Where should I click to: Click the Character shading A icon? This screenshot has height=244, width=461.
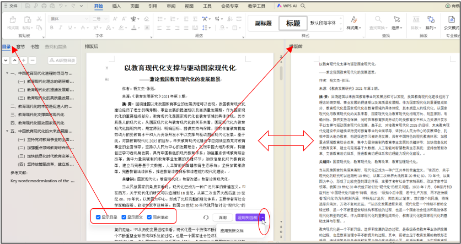point(147,28)
